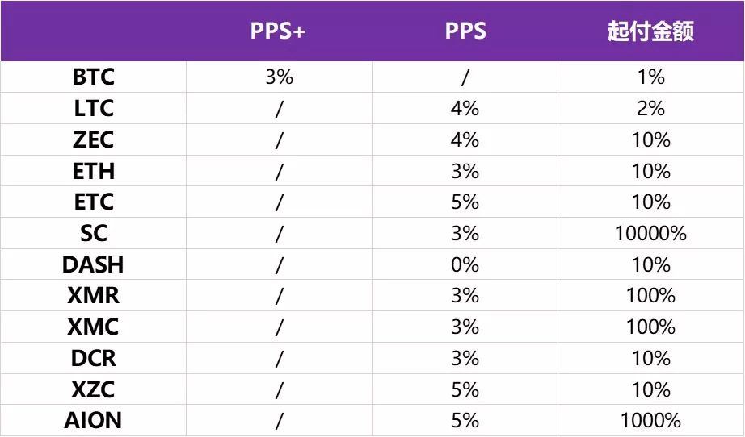Click the DCR coin name cell
The height and width of the screenshot is (437, 745).
click(94, 359)
